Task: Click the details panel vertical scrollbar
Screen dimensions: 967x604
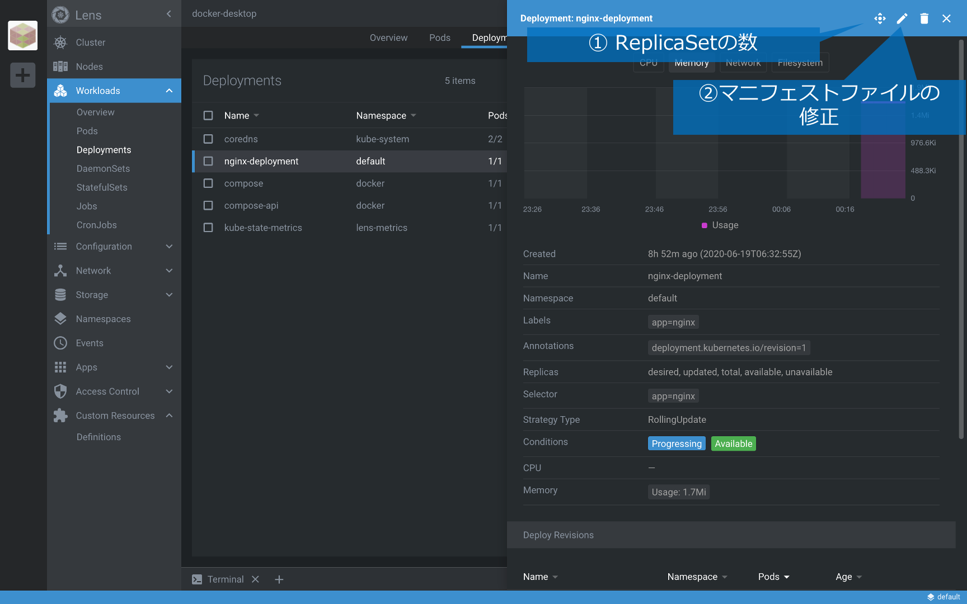Action: [961, 239]
